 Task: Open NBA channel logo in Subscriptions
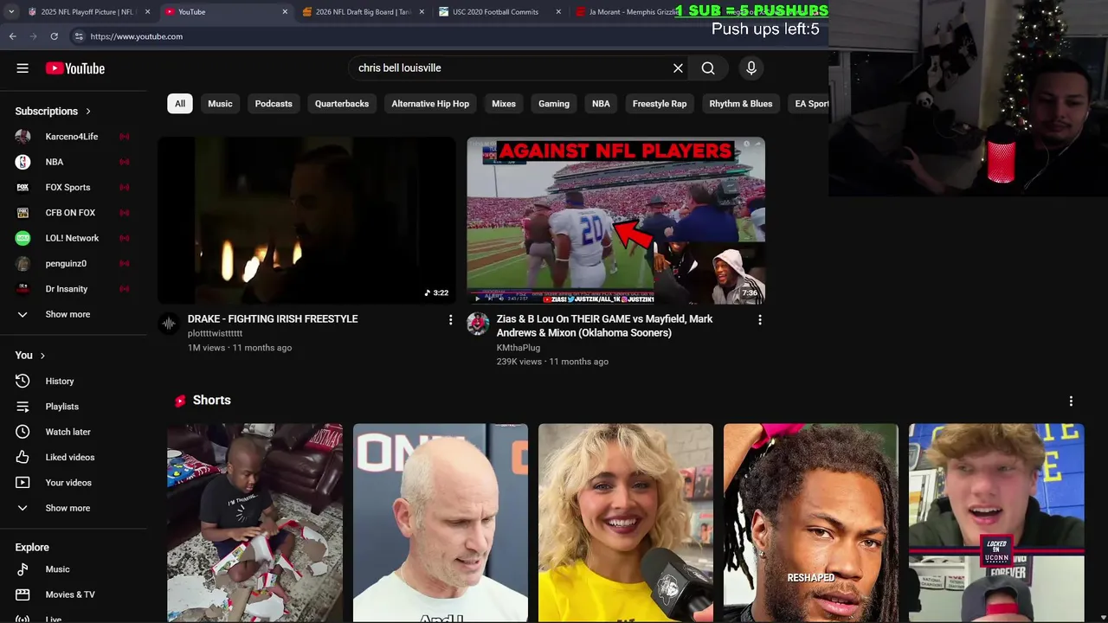pyautogui.click(x=23, y=162)
